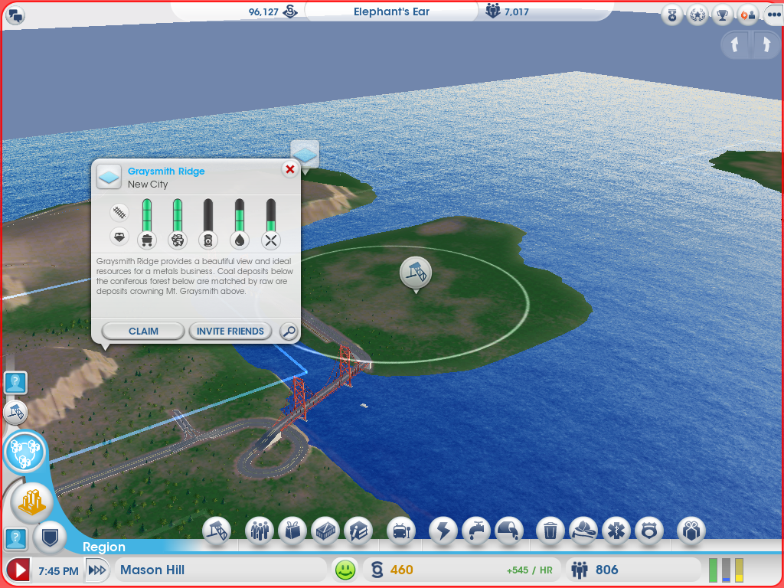Select the raw ore resource bar
Screen dimensions: 784x588
tap(178, 224)
